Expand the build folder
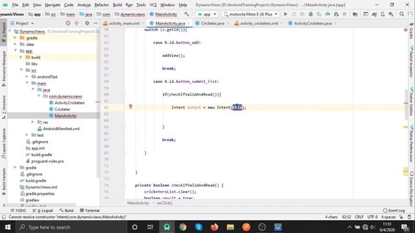 (21, 57)
